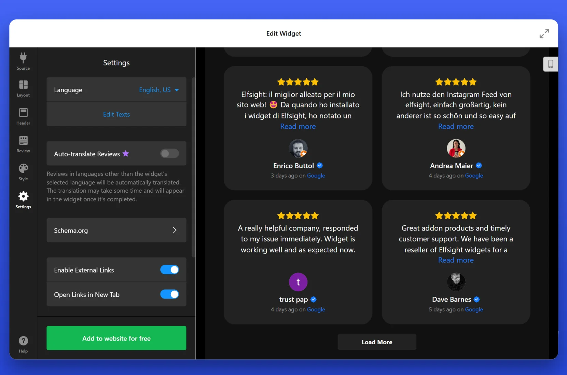Open the Source plug icon tab
Viewport: 567px width, 375px height.
click(x=23, y=61)
